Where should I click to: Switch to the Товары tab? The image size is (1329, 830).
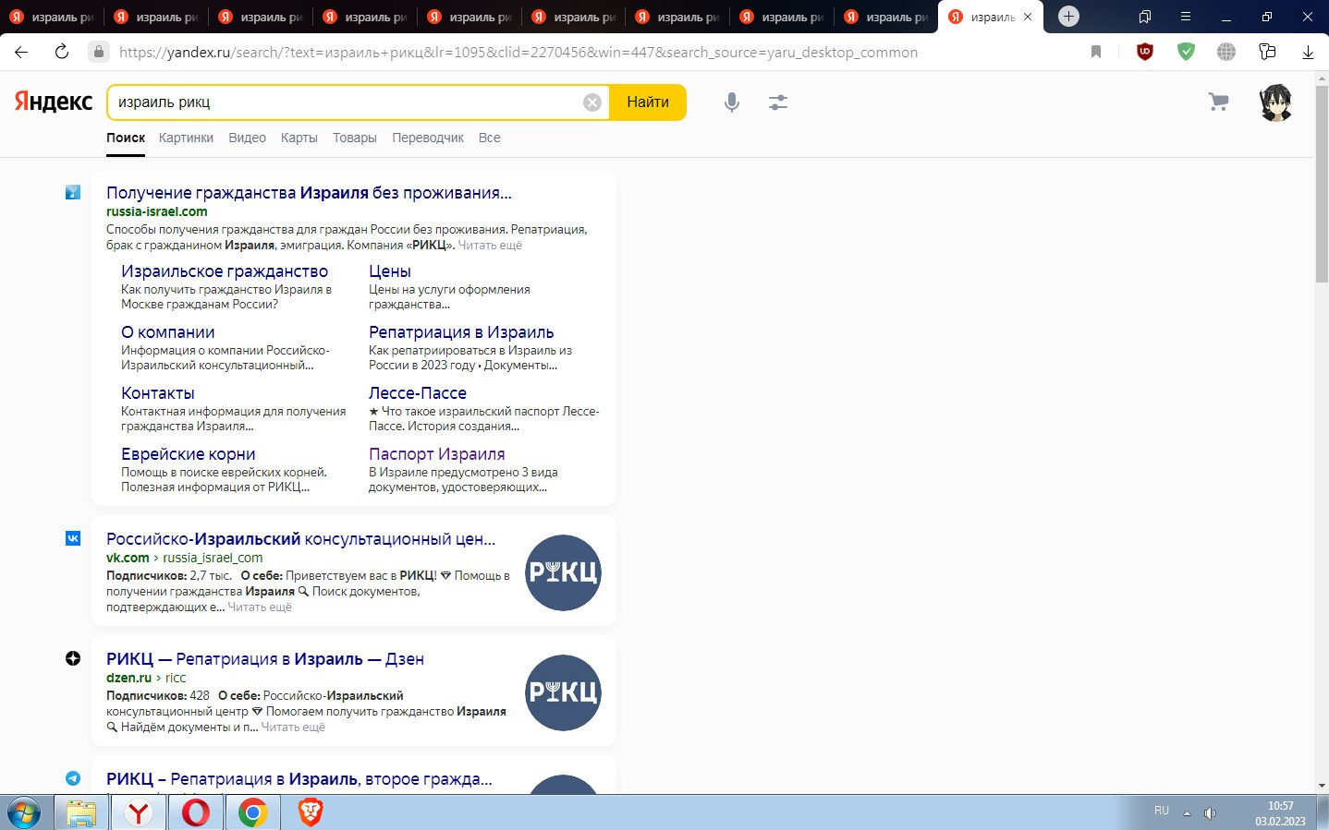point(354,138)
